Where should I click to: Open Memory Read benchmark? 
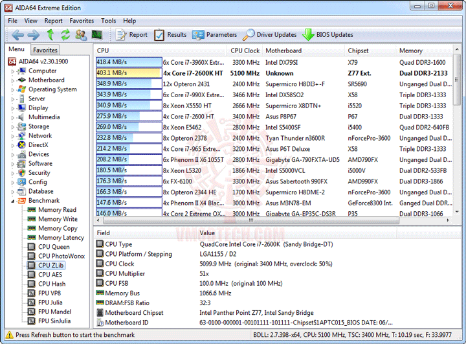57,210
